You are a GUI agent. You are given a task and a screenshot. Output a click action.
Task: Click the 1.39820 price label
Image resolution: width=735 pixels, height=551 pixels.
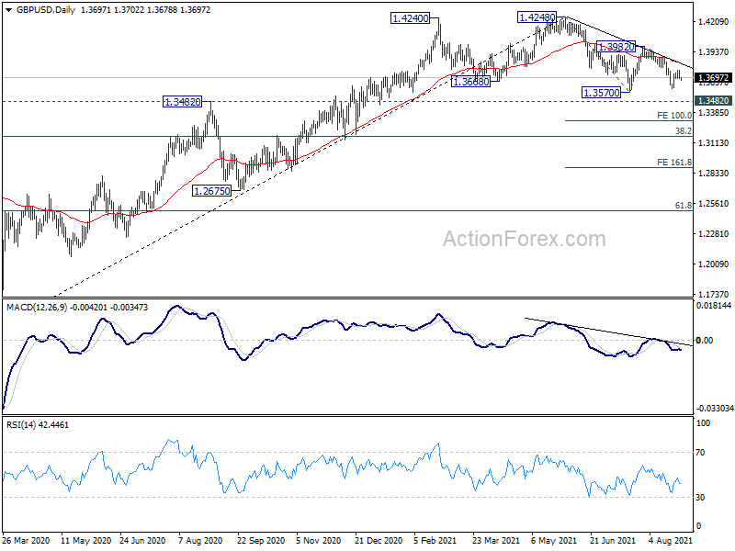tap(616, 47)
